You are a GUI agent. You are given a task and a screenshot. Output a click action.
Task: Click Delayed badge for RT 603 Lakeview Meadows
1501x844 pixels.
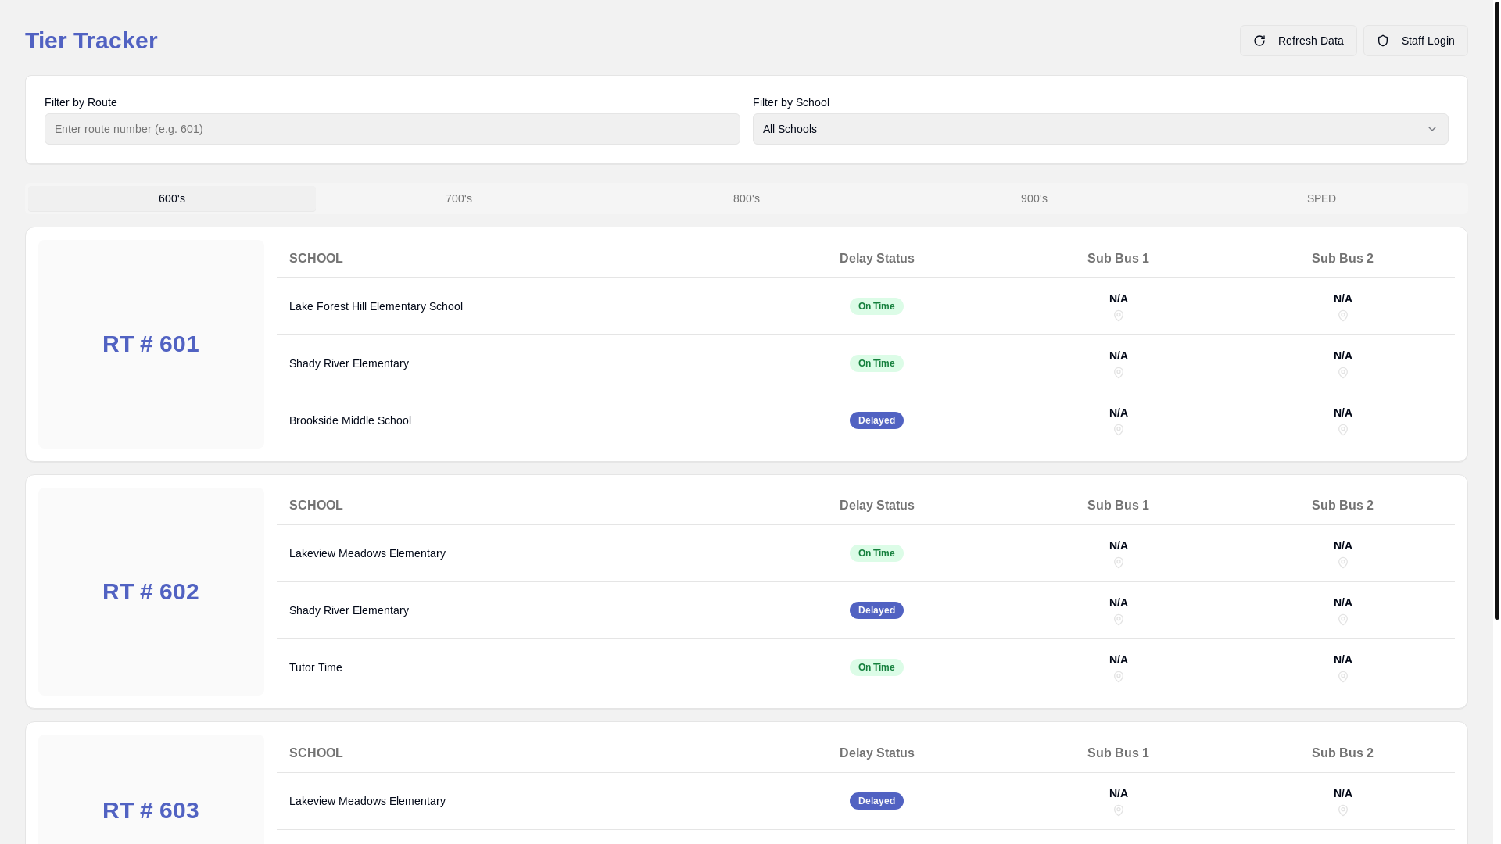(x=876, y=801)
